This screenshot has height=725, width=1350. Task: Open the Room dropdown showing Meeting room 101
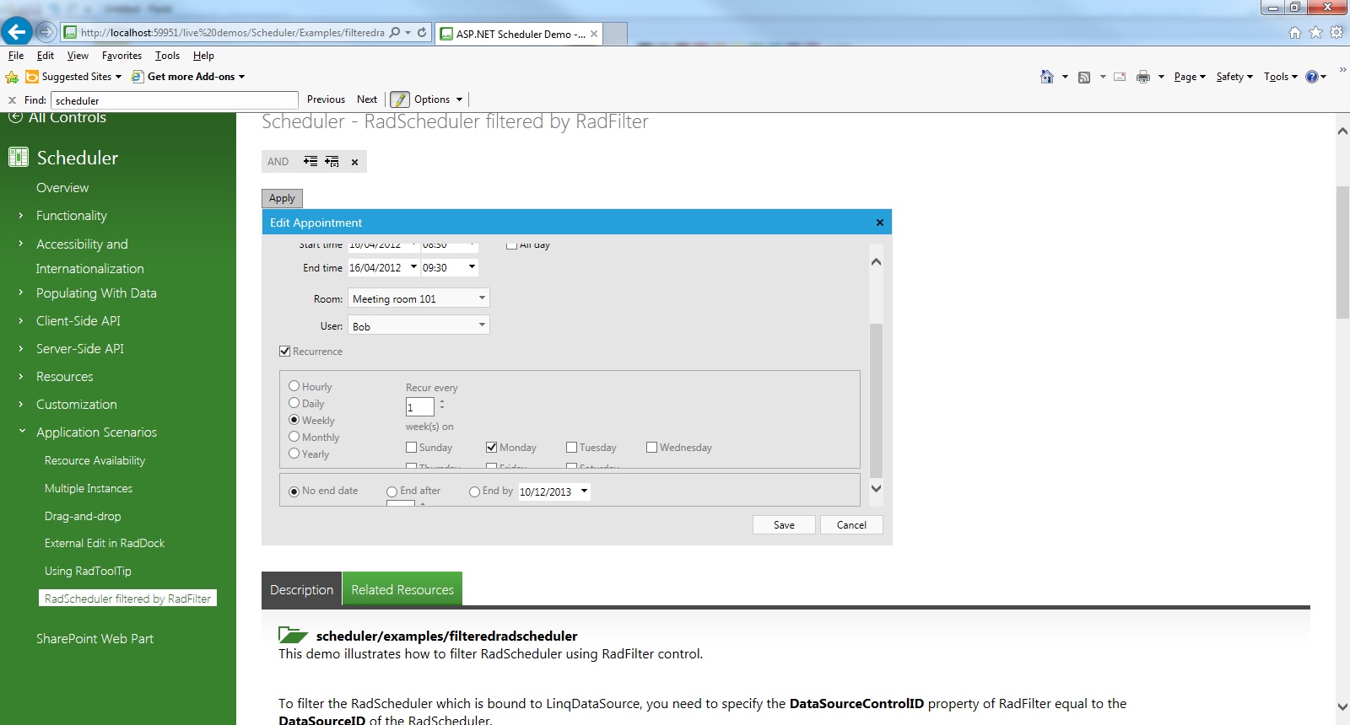[418, 298]
